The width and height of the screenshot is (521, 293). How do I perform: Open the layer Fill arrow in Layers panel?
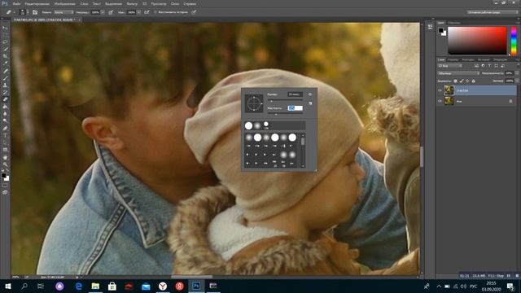click(x=516, y=81)
